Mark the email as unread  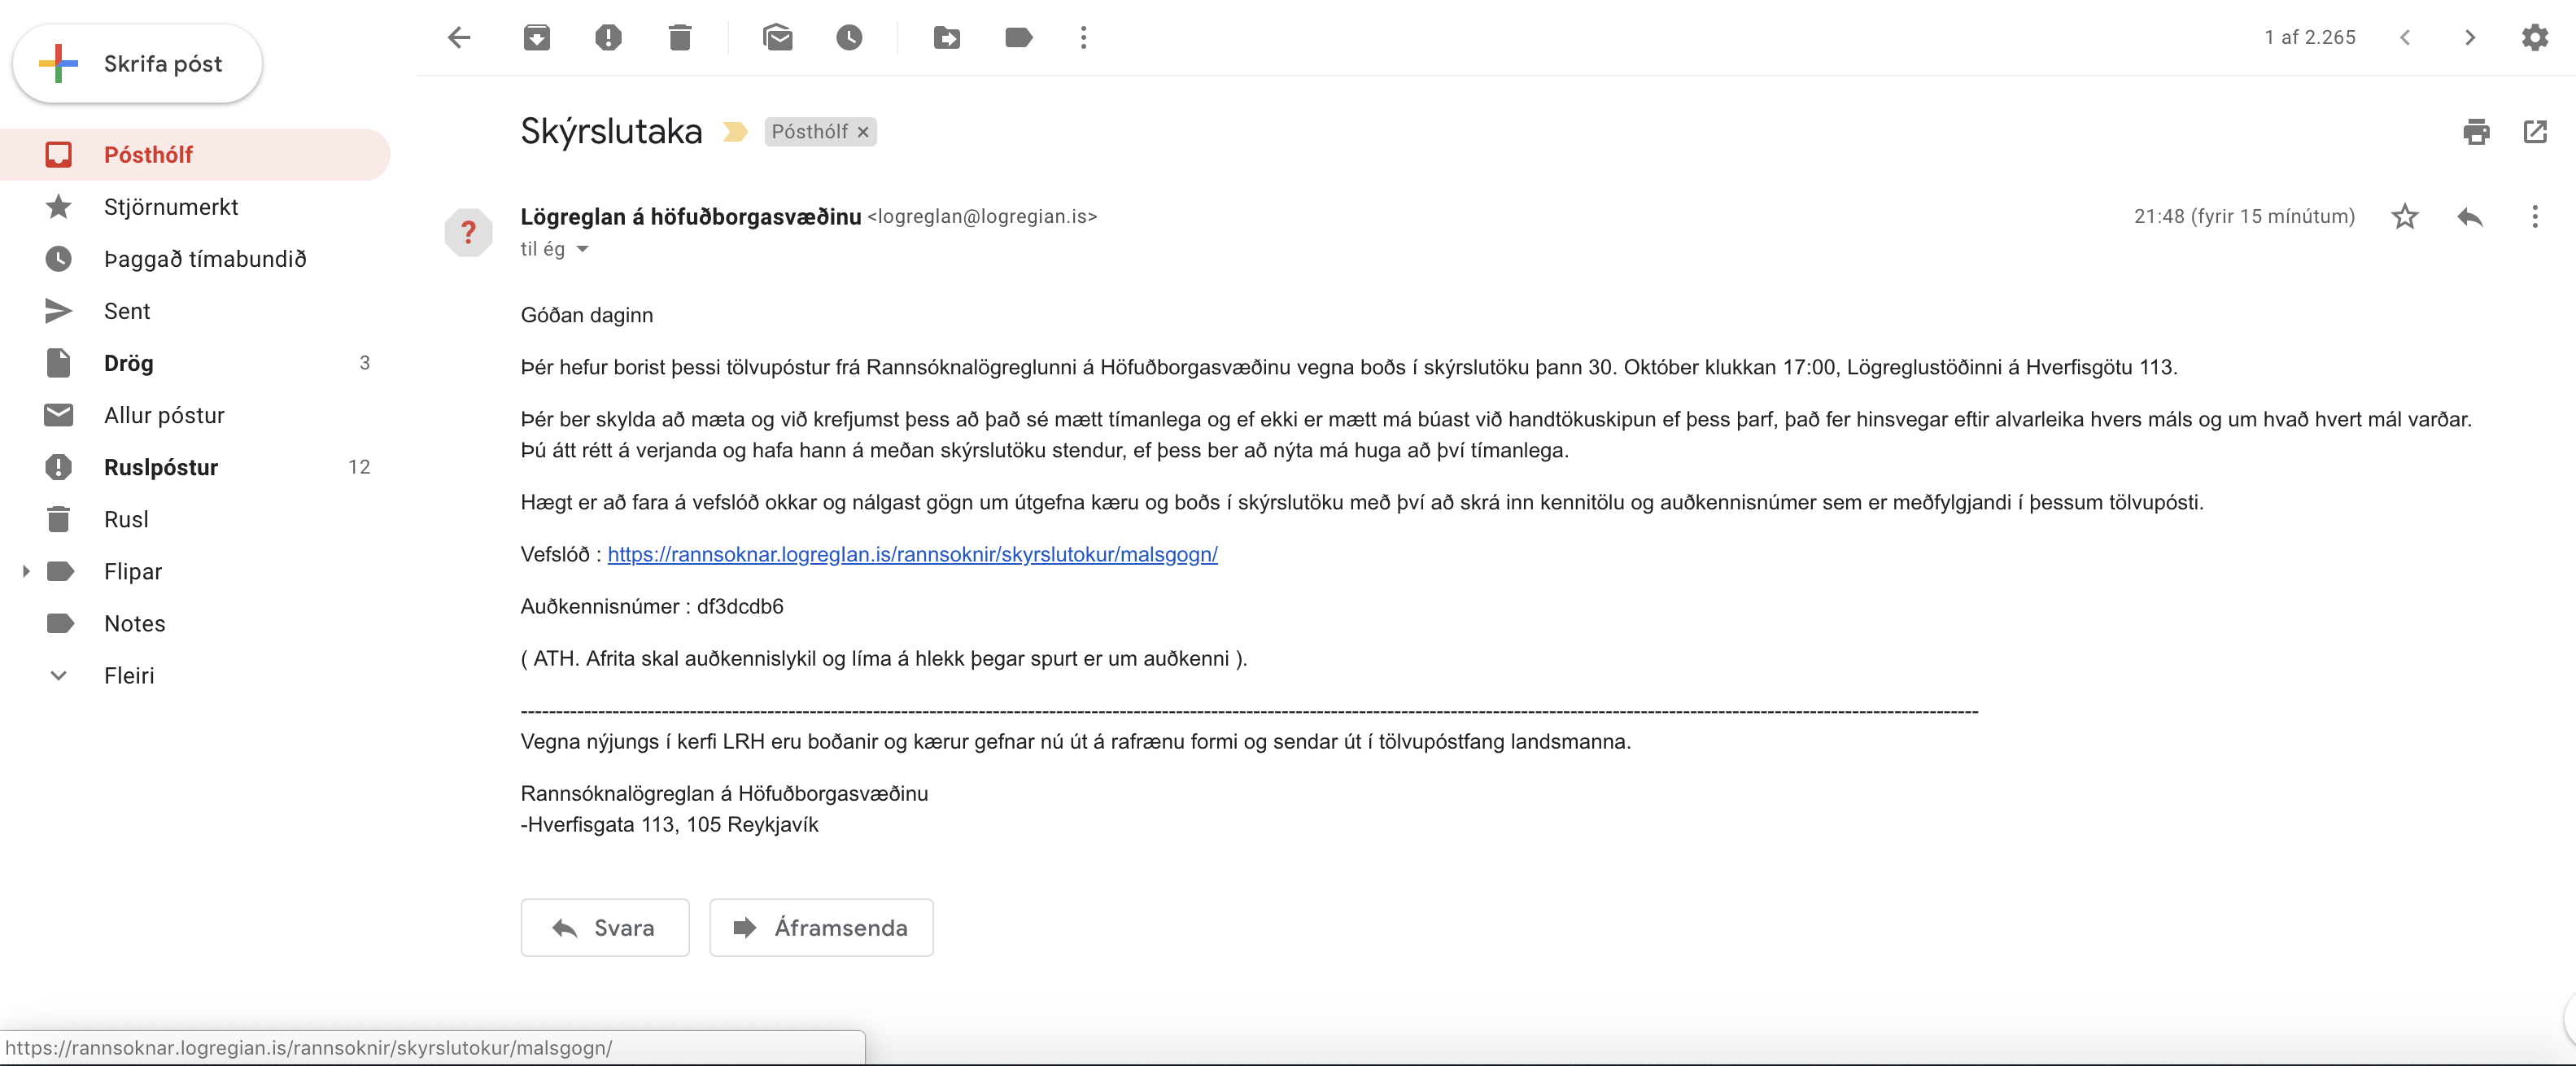pos(777,37)
